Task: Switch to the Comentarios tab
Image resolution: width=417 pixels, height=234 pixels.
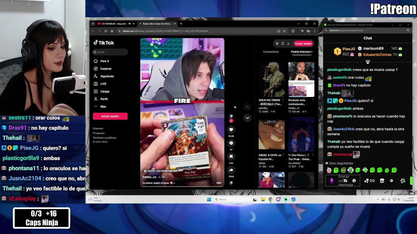Action: click(271, 52)
